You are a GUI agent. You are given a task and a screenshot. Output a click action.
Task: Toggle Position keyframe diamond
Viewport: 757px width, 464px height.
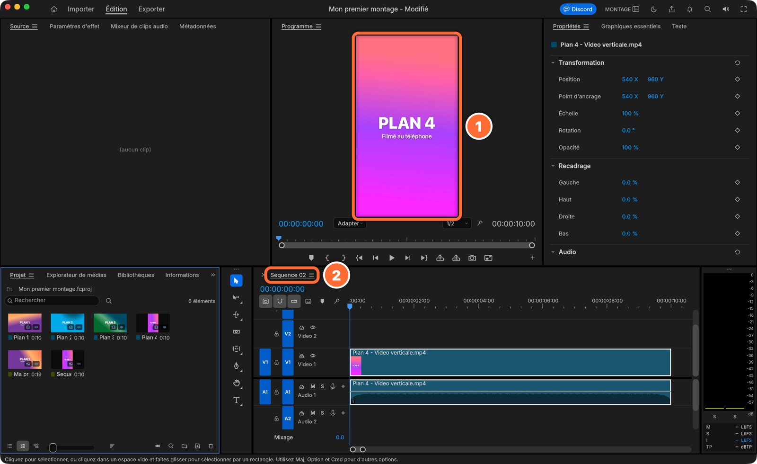(x=737, y=80)
